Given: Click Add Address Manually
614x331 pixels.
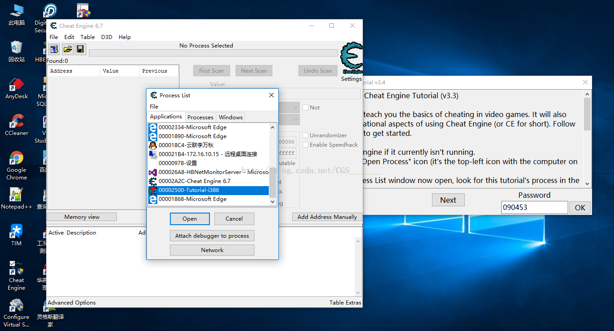Looking at the screenshot, I should tap(327, 217).
